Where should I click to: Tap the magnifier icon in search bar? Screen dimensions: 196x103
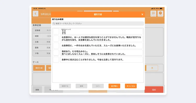(x=54, y=24)
